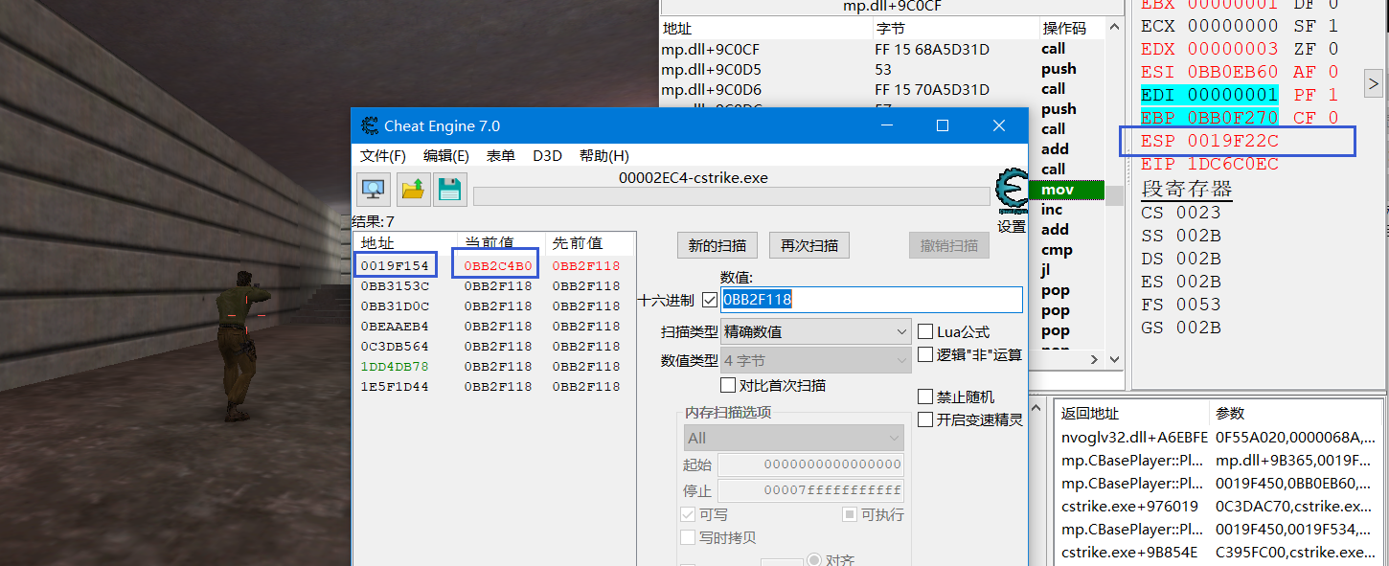Sort results by the 地址 column header
Screen dimensions: 1389x566
coord(405,242)
